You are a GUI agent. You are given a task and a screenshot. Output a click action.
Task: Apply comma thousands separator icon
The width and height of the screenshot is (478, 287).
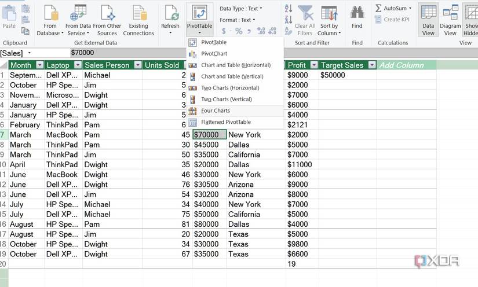pos(249,31)
